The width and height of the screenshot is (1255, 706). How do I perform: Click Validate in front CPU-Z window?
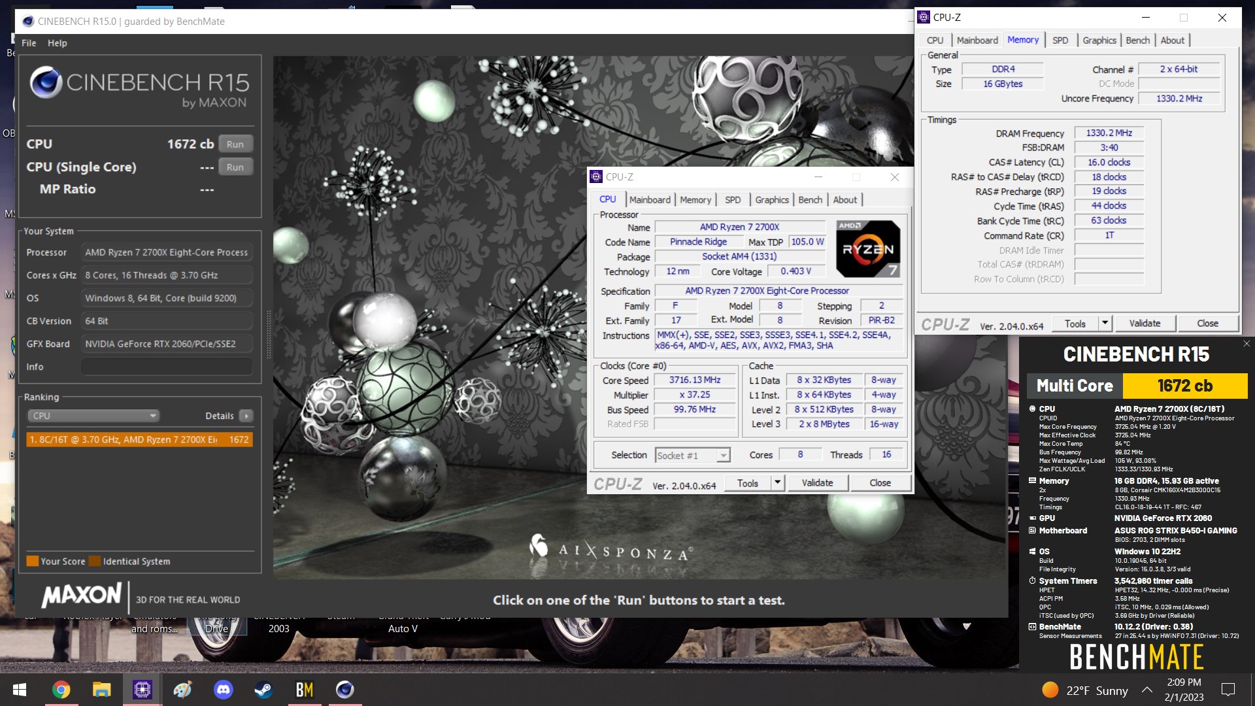pyautogui.click(x=817, y=483)
